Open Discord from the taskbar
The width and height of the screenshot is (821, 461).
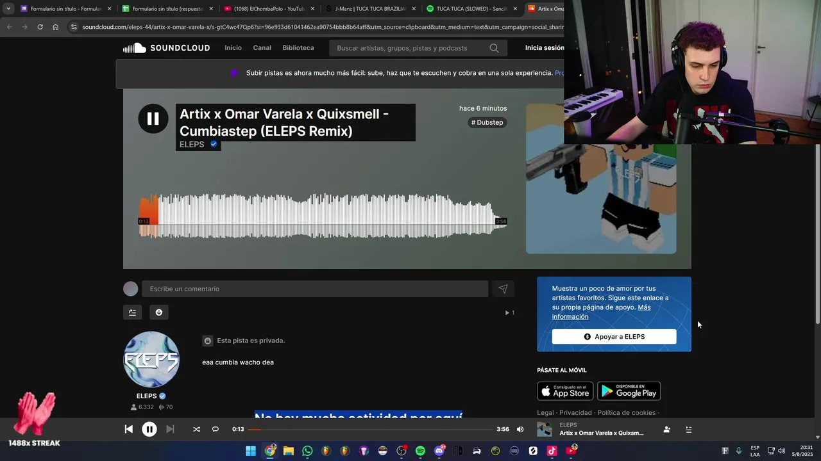click(439, 451)
